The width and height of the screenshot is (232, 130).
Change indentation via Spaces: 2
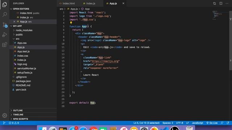point(167,123)
